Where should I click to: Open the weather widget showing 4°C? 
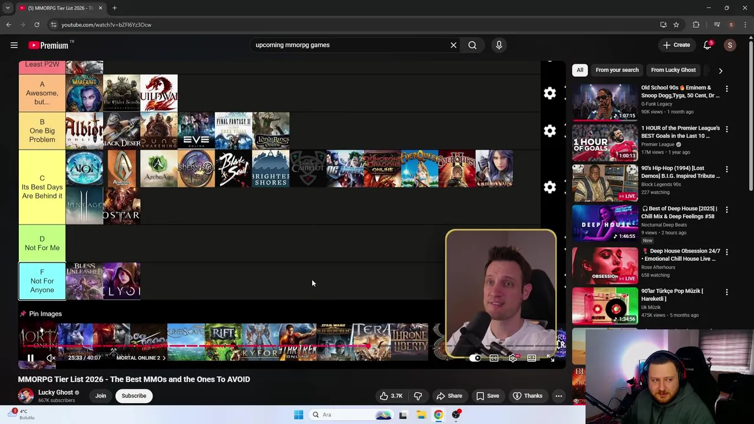click(21, 415)
